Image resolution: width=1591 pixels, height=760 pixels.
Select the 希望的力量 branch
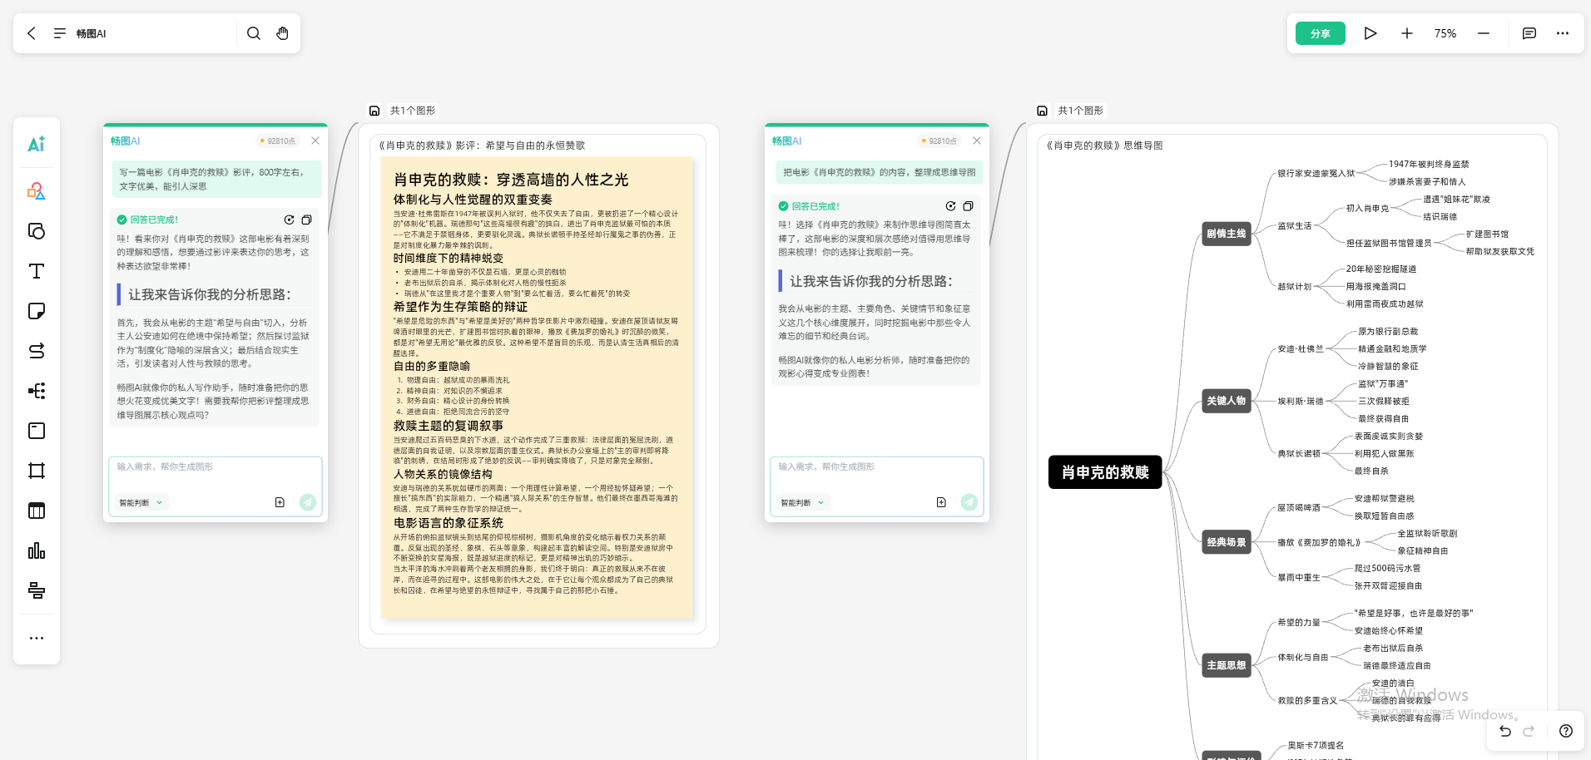pos(1299,622)
